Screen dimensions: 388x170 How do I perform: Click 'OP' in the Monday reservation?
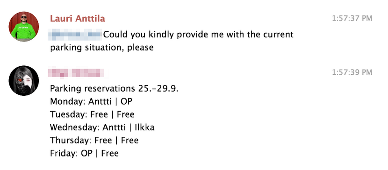click(126, 101)
